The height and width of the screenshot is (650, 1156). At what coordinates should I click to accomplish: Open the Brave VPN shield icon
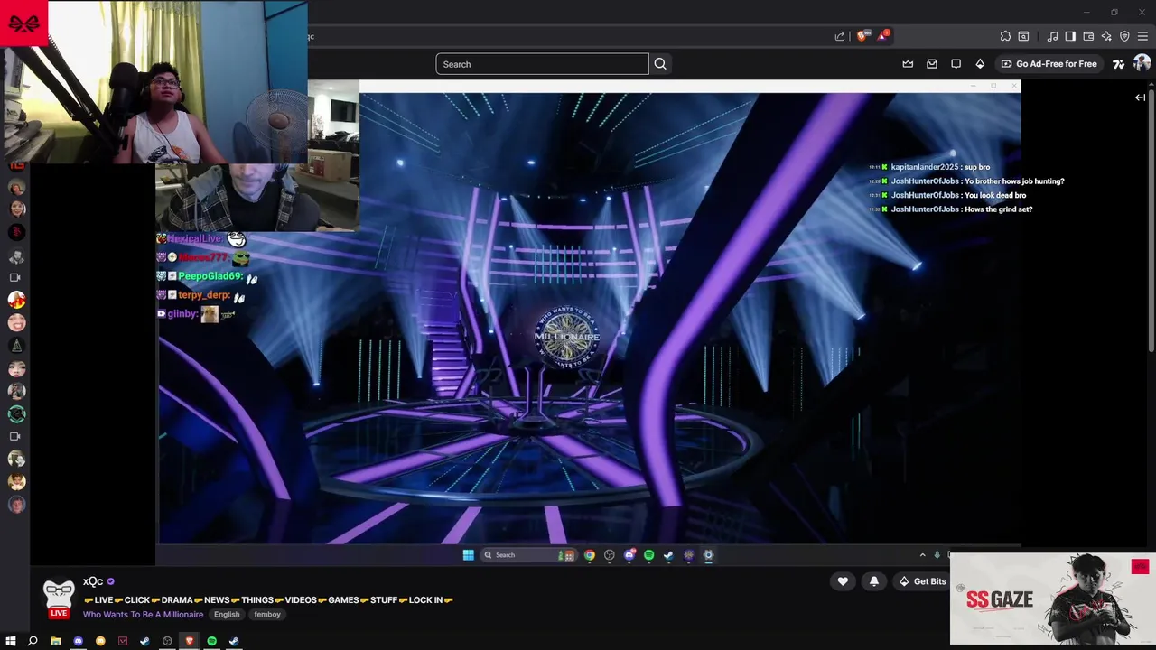tap(1124, 36)
